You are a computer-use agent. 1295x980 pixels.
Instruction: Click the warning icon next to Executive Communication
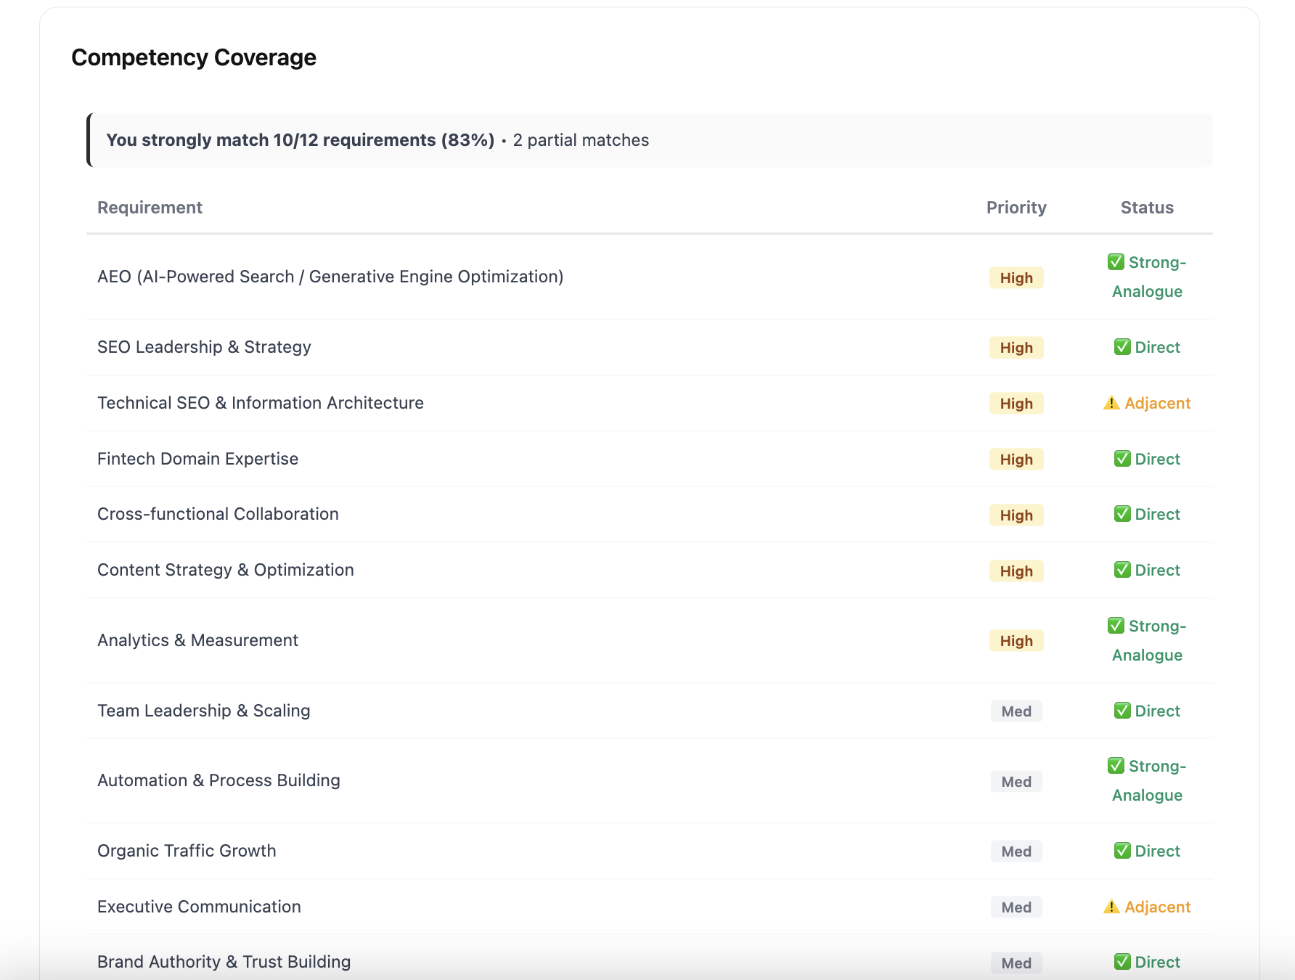[x=1111, y=907]
